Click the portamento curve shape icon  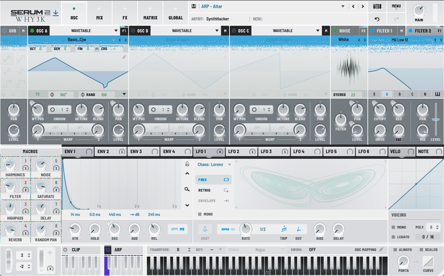click(428, 262)
